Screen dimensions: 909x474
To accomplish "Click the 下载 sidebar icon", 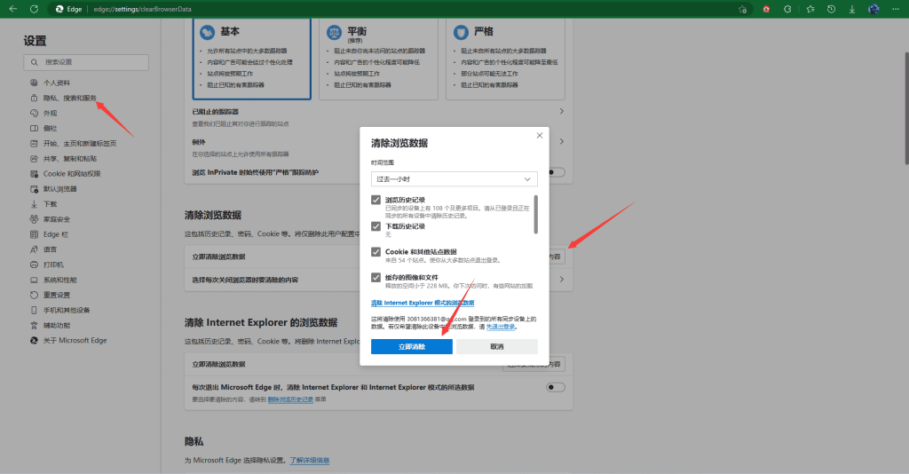I will coord(35,204).
